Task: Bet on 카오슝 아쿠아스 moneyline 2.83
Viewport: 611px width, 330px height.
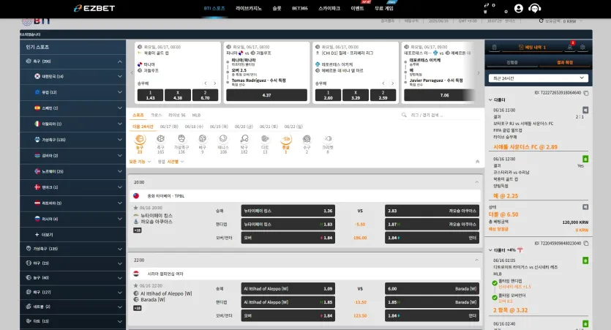Action: [x=432, y=211]
